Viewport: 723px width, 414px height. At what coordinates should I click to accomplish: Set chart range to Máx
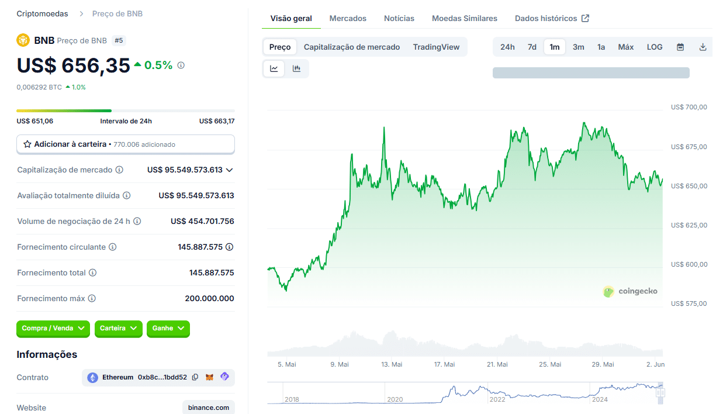coord(626,47)
